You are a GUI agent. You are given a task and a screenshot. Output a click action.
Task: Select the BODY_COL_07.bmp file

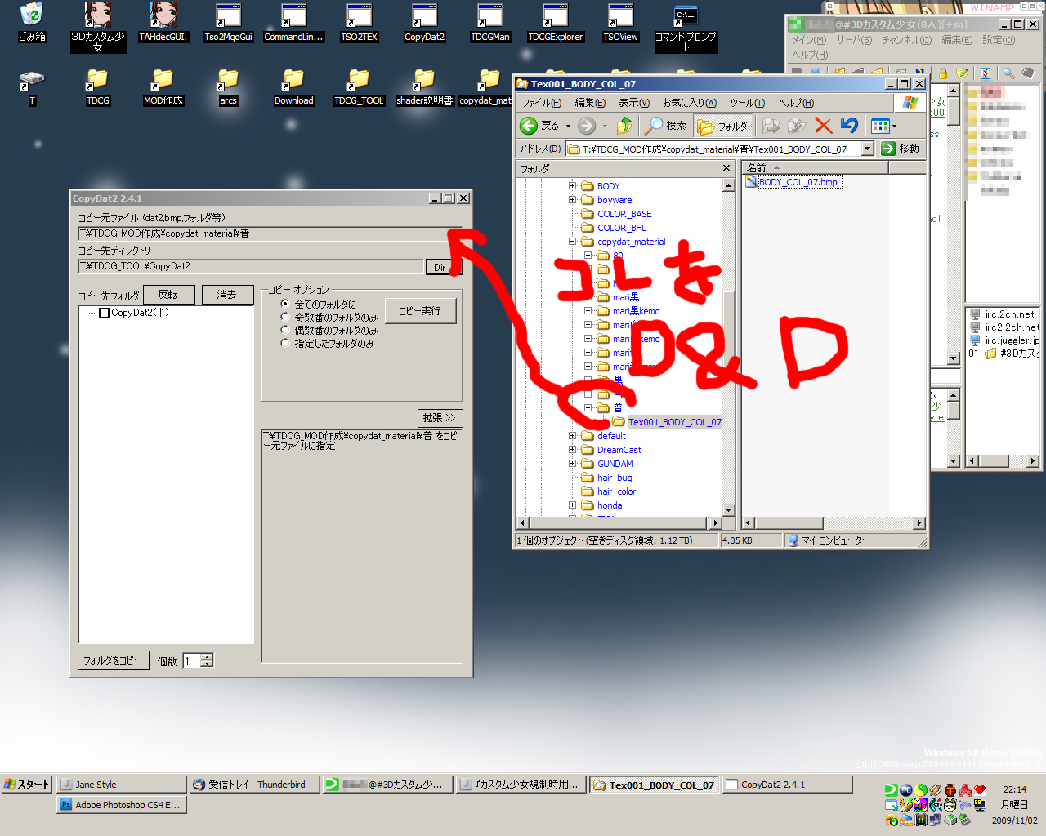click(797, 182)
